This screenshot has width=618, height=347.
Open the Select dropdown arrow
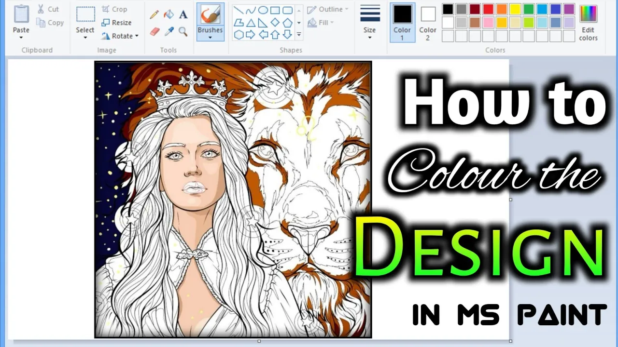coord(85,37)
